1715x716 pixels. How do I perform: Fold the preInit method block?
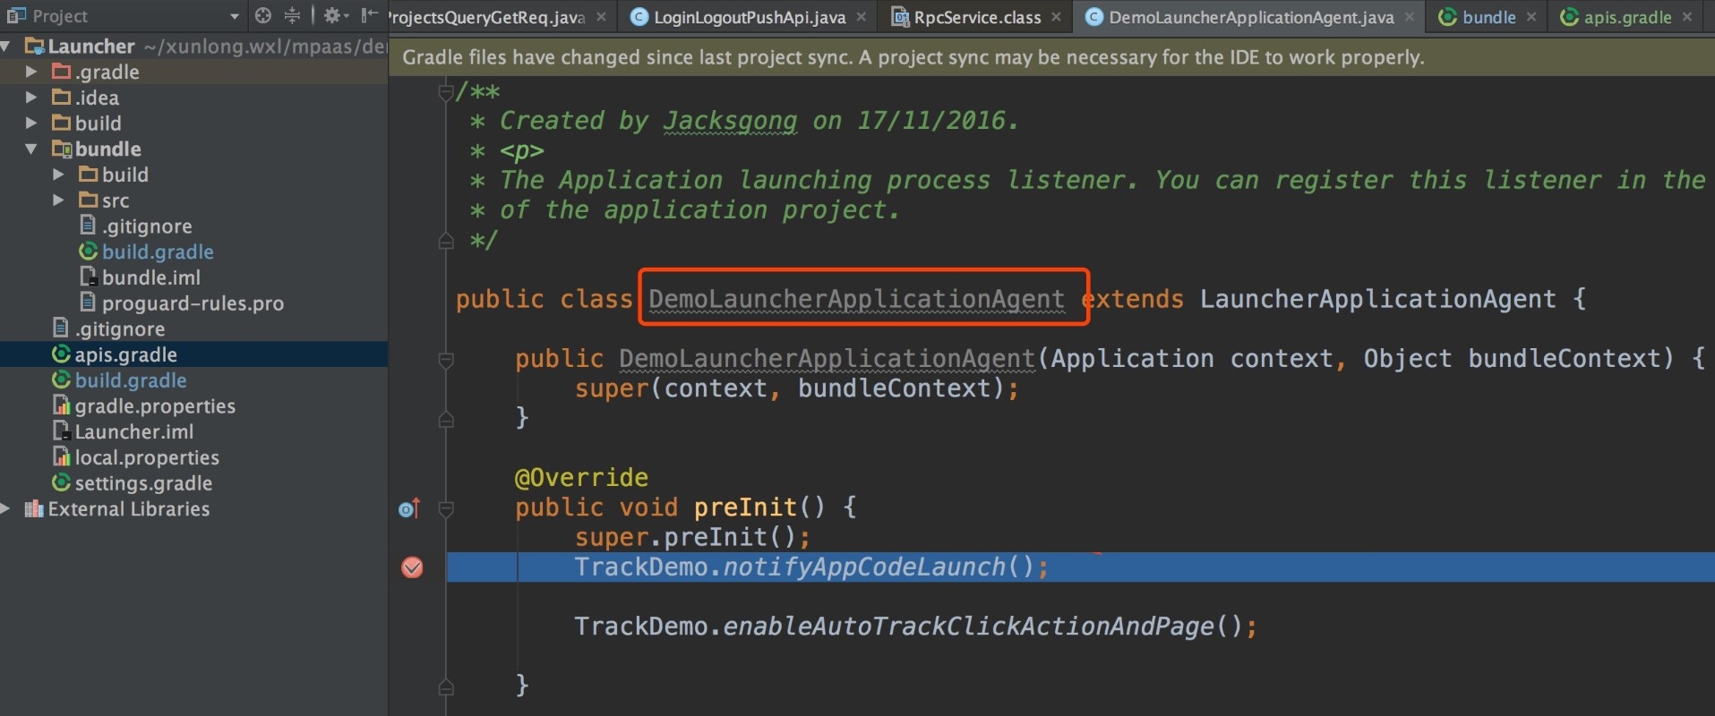pos(446,508)
